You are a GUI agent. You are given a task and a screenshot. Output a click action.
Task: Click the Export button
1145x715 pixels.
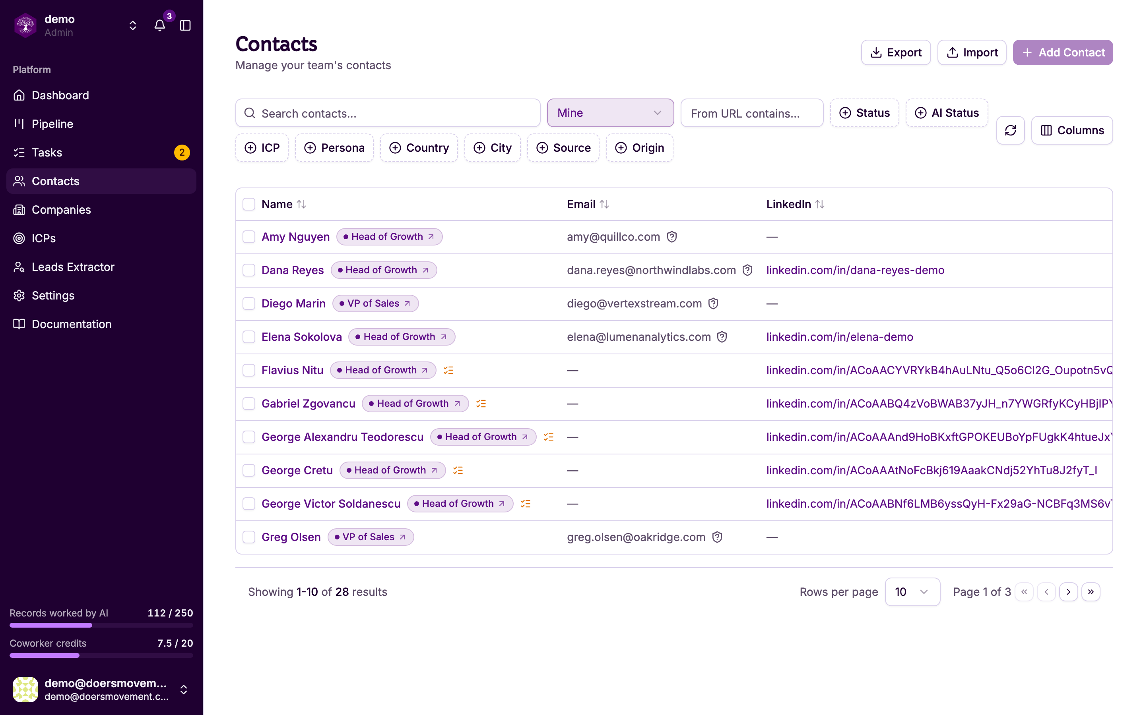pos(896,52)
